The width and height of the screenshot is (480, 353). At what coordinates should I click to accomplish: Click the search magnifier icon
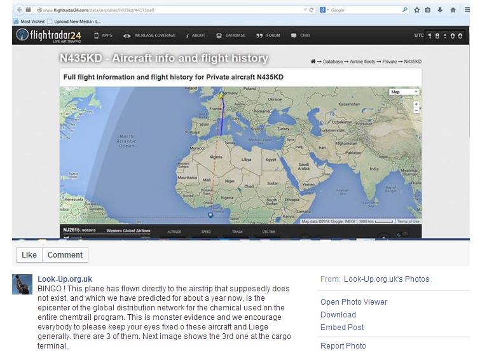(405, 10)
